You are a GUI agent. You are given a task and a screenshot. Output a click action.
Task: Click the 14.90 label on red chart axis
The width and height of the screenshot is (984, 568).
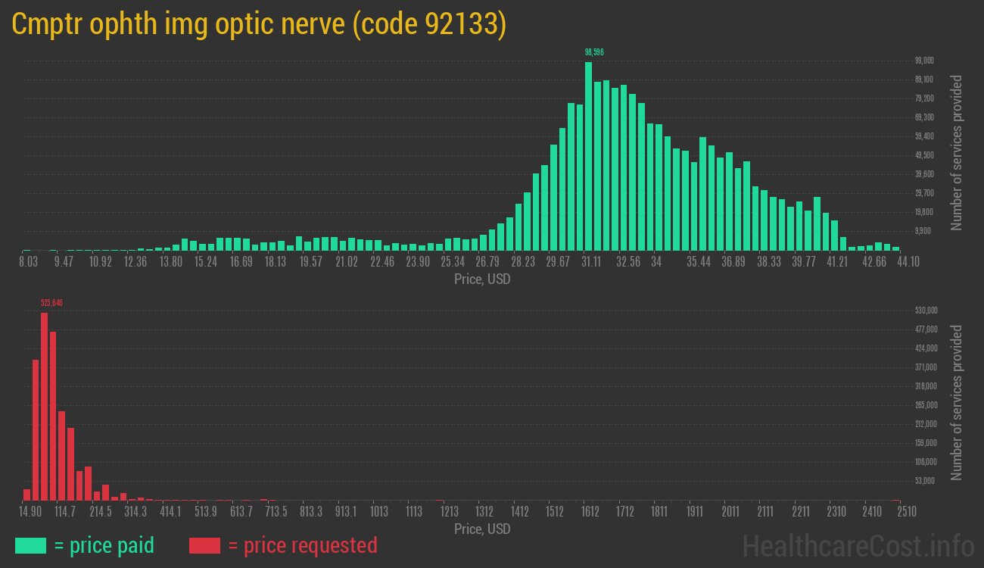(x=31, y=512)
